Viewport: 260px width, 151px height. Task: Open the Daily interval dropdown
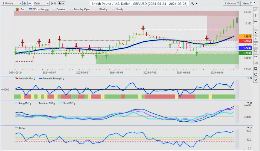pos(41,3)
